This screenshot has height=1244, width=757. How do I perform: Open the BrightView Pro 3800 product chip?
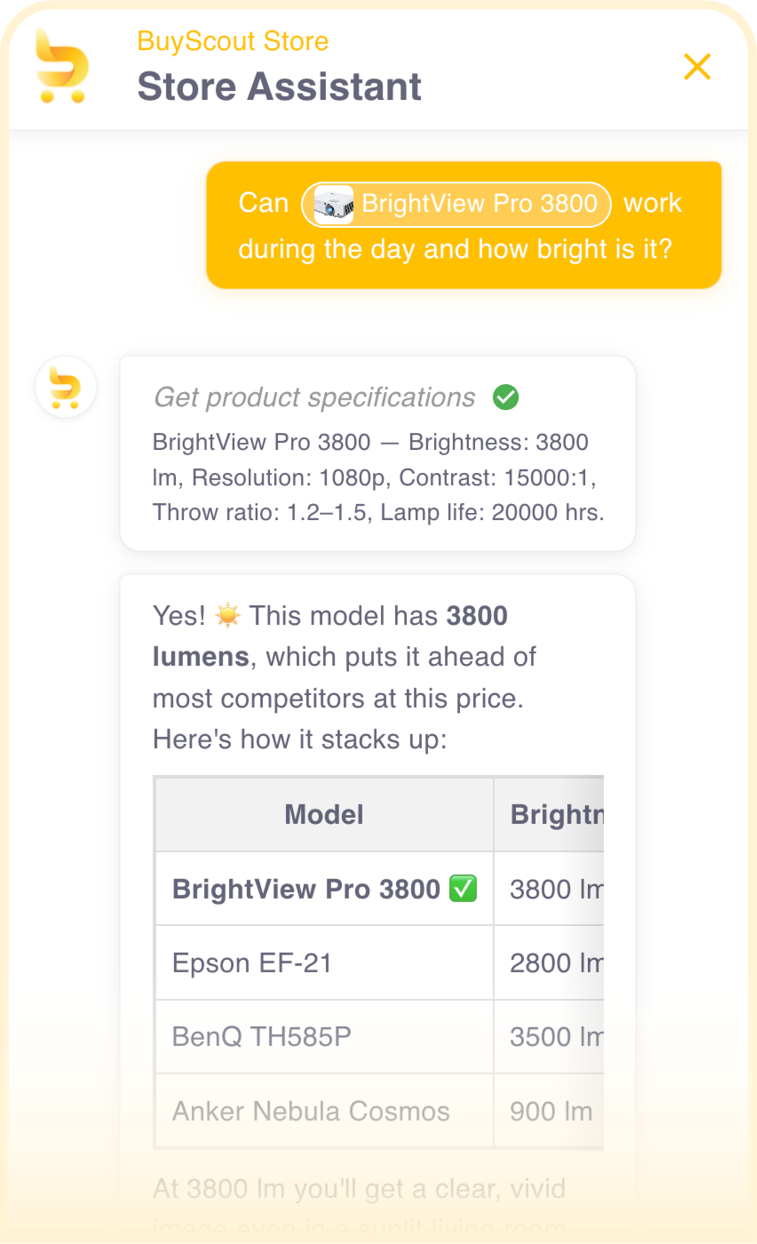[x=456, y=204]
